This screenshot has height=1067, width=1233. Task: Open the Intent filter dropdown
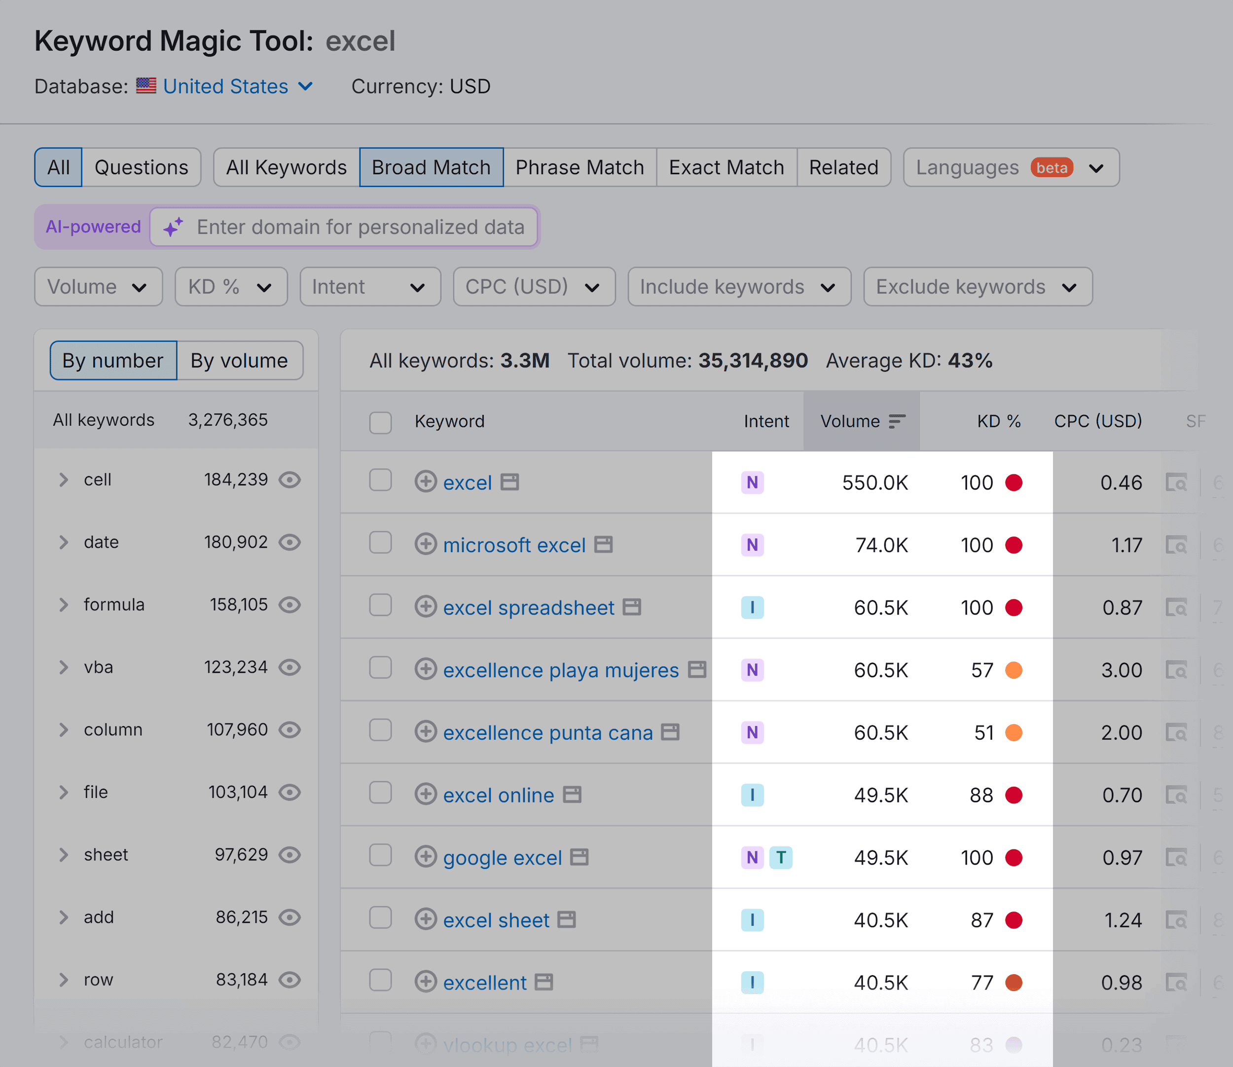tap(370, 286)
